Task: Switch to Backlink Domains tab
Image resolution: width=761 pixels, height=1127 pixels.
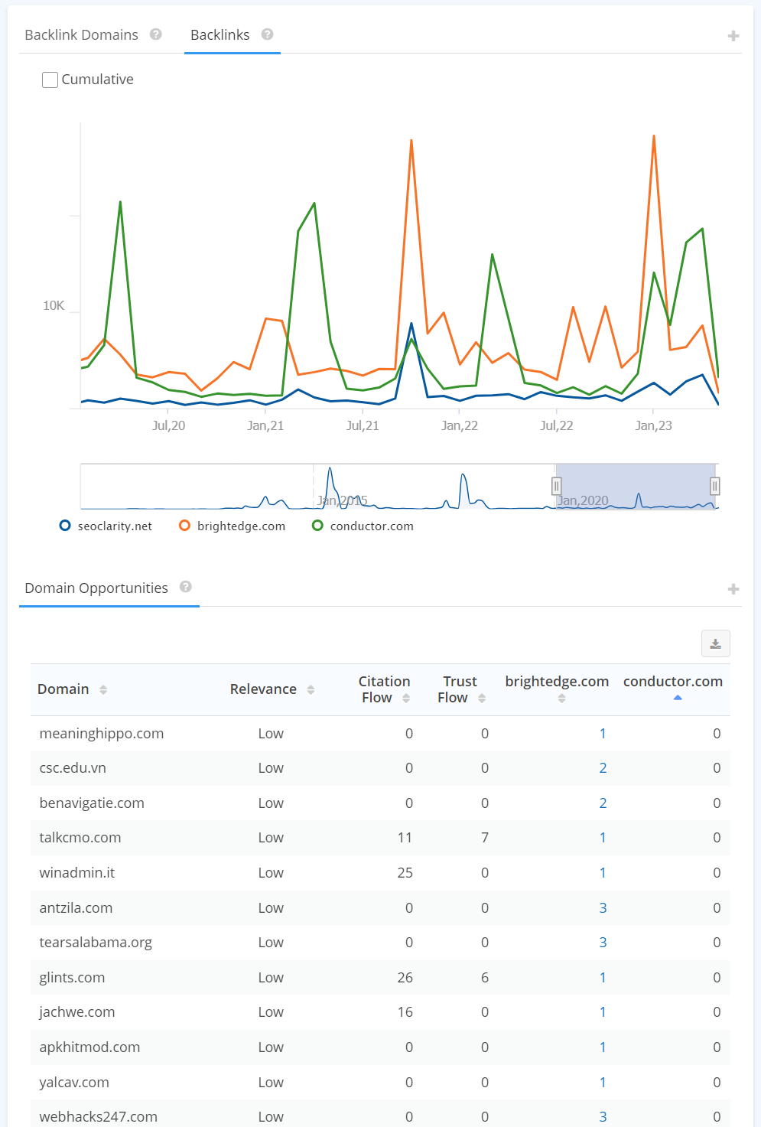Action: [82, 35]
